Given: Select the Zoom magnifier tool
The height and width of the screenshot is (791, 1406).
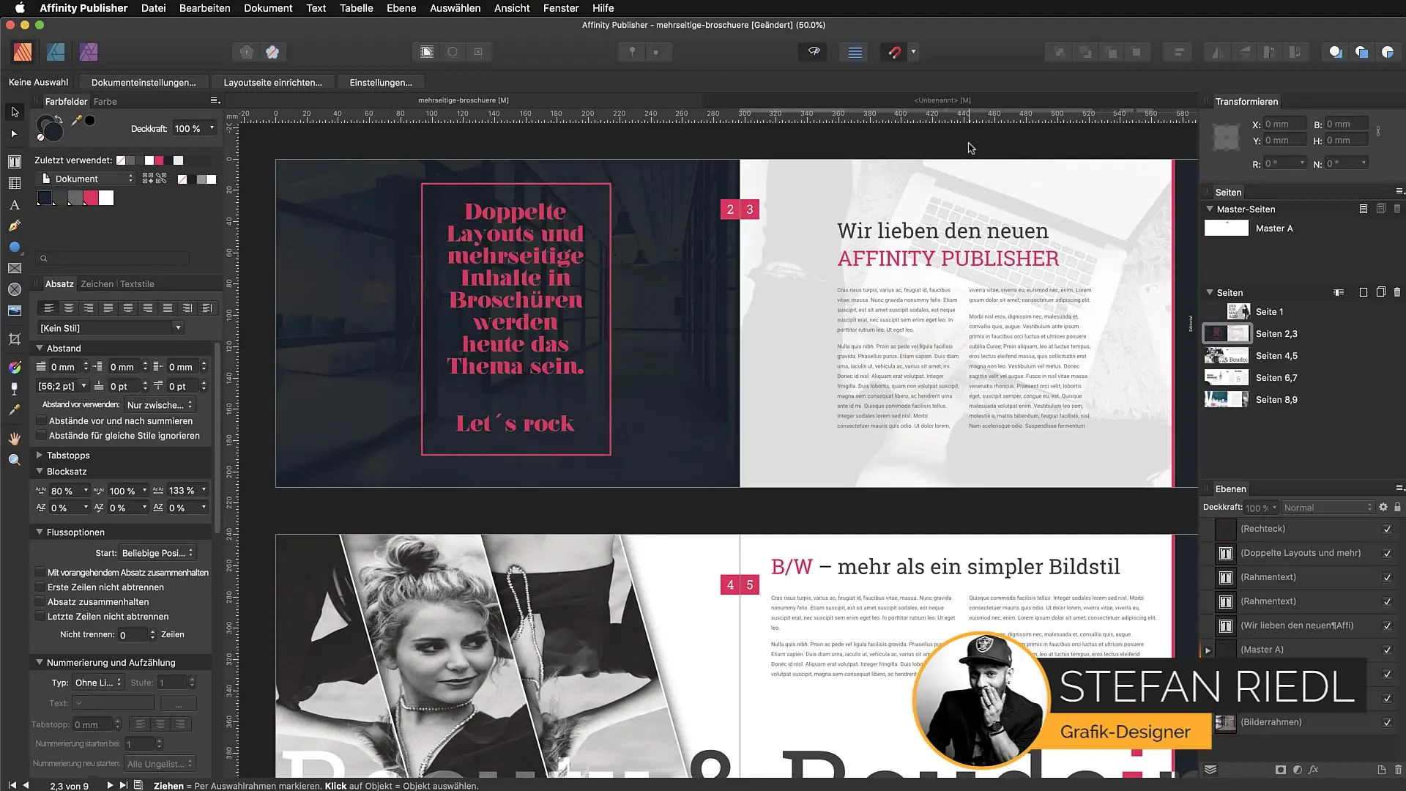Looking at the screenshot, I should click(x=15, y=460).
